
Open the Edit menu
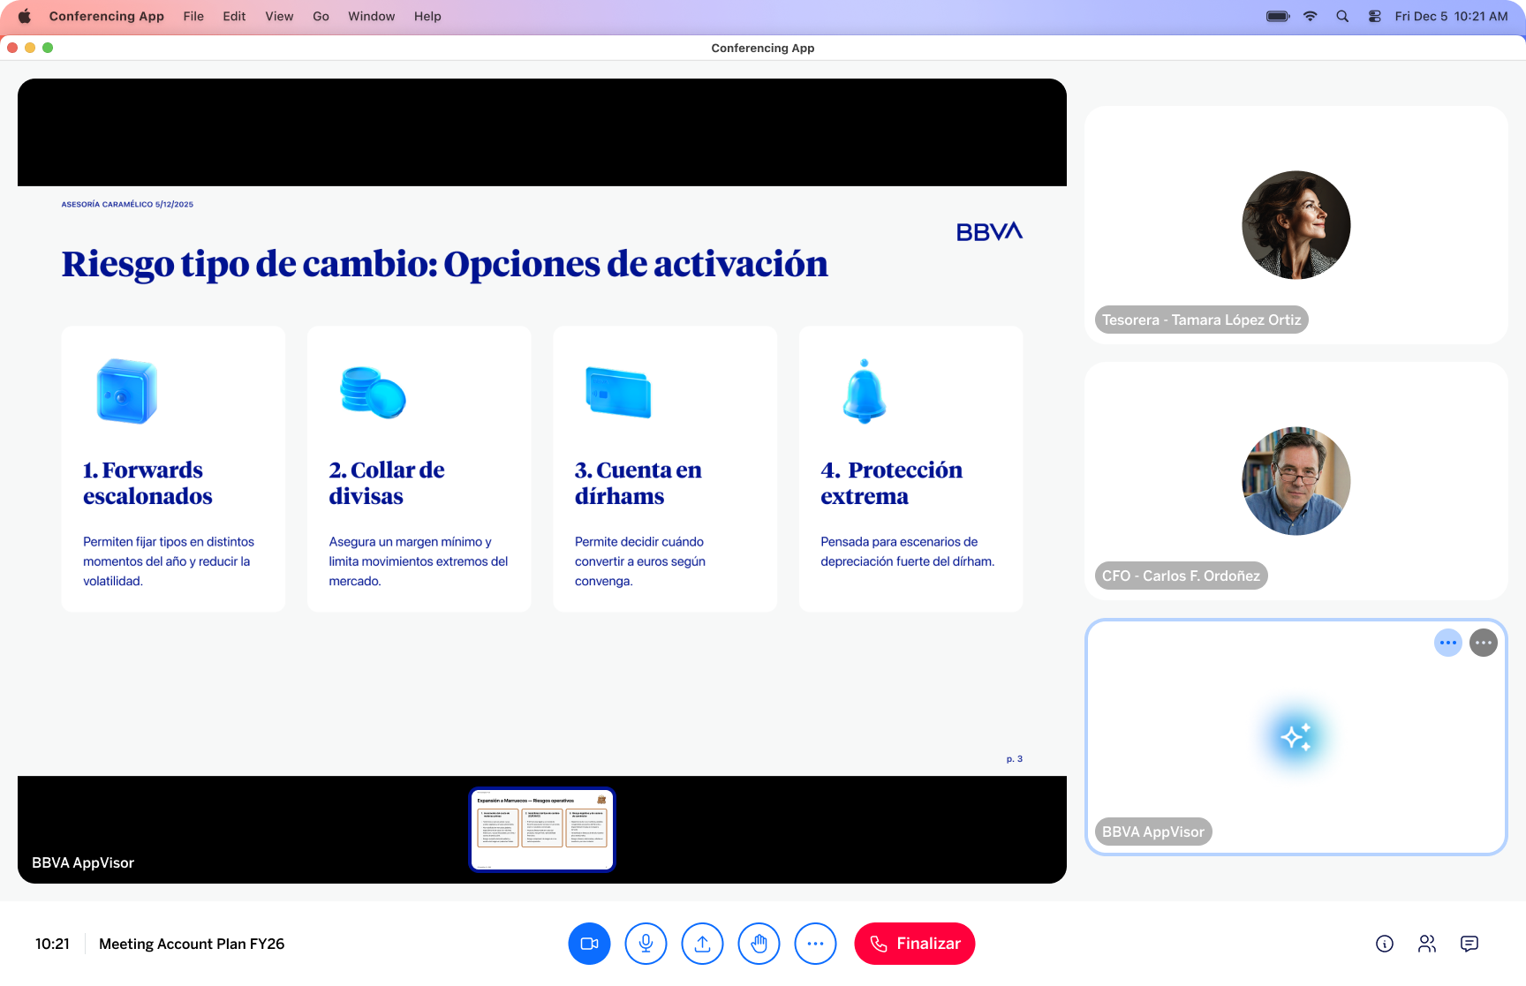pyautogui.click(x=234, y=16)
